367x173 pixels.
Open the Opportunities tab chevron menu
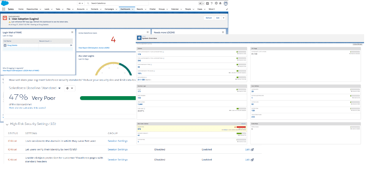40,9
